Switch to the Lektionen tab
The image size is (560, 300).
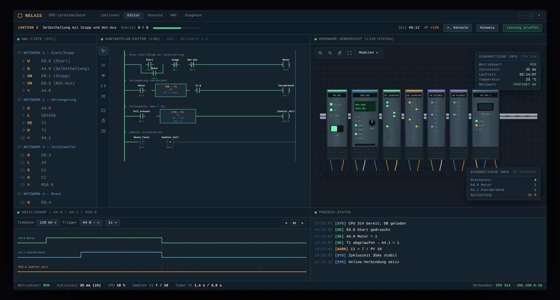point(110,16)
